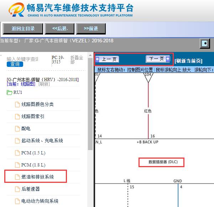Open 电动动力转向系统 item
214x207 pixels.
(x=40, y=201)
